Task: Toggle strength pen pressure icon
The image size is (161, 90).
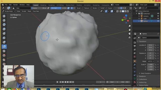Action: click(68, 8)
